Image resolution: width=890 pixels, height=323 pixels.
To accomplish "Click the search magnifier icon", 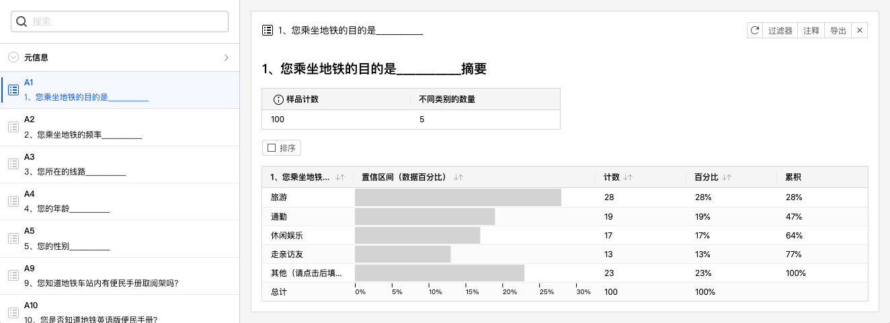I will (22, 21).
